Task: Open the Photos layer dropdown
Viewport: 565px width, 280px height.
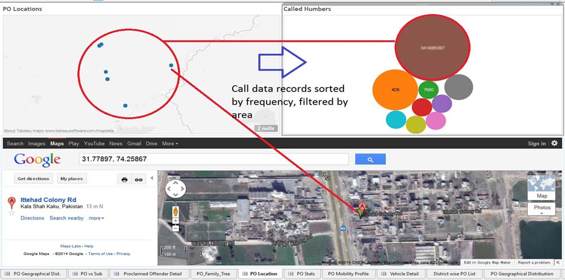Action: [x=541, y=209]
